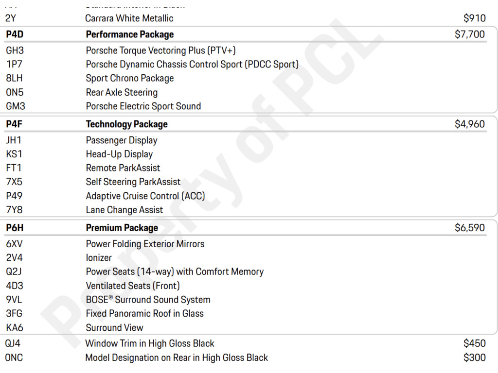498x373 pixels.
Task: Select Window Trim in High Gloss Black
Action: 150,343
